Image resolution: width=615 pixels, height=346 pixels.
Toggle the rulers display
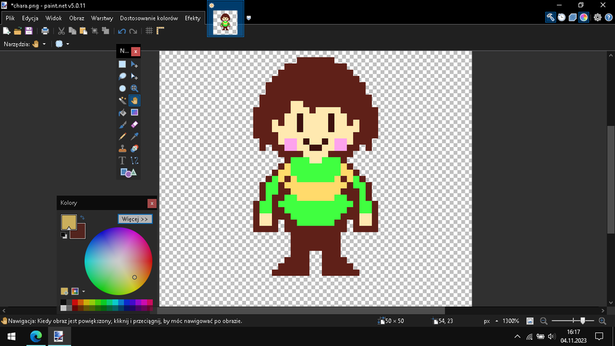(x=161, y=31)
